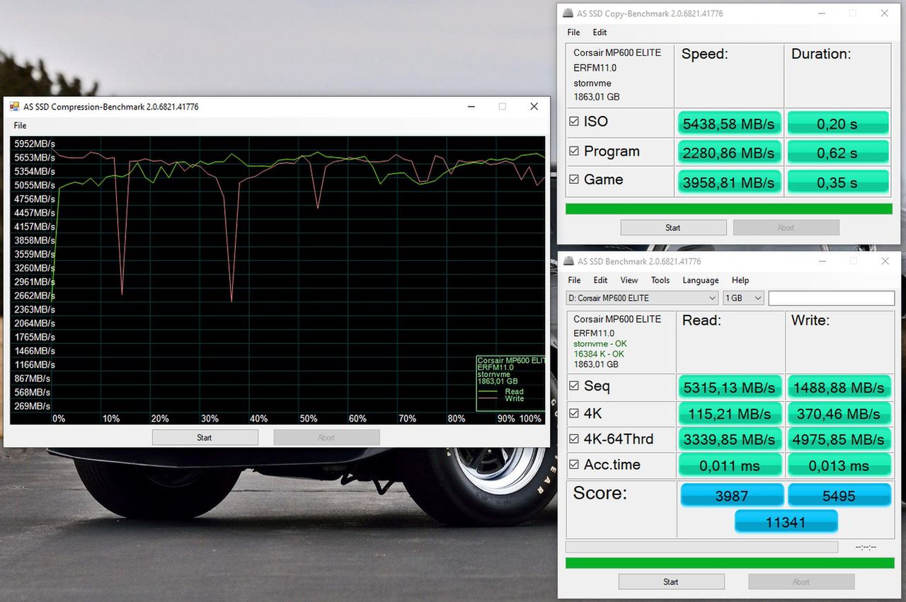
Task: Click the write access time 0,013 ms value
Action: [x=839, y=465]
